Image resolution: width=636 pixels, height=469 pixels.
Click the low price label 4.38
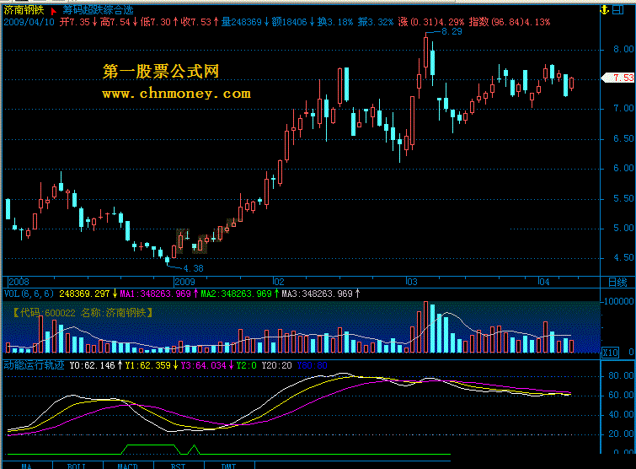click(x=193, y=268)
